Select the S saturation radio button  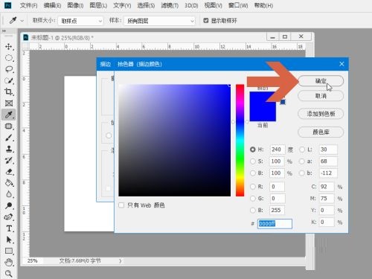[253, 161]
